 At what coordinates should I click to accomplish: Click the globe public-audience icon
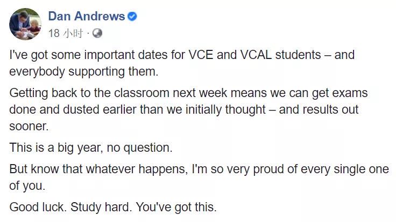pyautogui.click(x=97, y=34)
